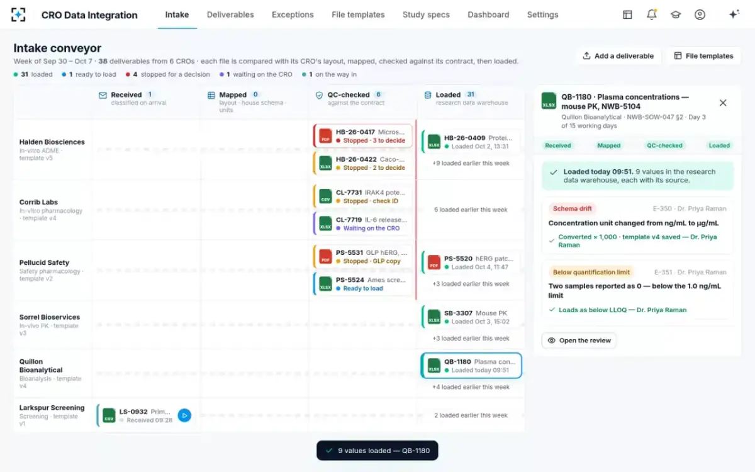Viewport: 755px width, 472px height.
Task: Click the XLSX icon on CL-7719 card
Action: pos(325,224)
